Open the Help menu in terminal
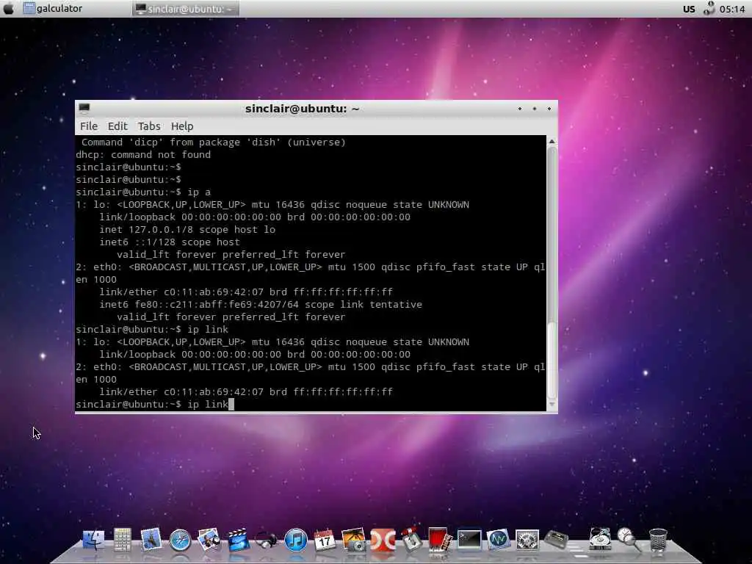Image resolution: width=752 pixels, height=564 pixels. tap(182, 126)
